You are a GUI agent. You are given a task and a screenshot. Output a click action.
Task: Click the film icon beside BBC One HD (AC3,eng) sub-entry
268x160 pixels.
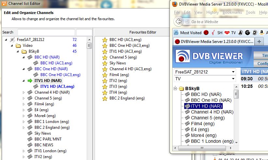click(36, 75)
